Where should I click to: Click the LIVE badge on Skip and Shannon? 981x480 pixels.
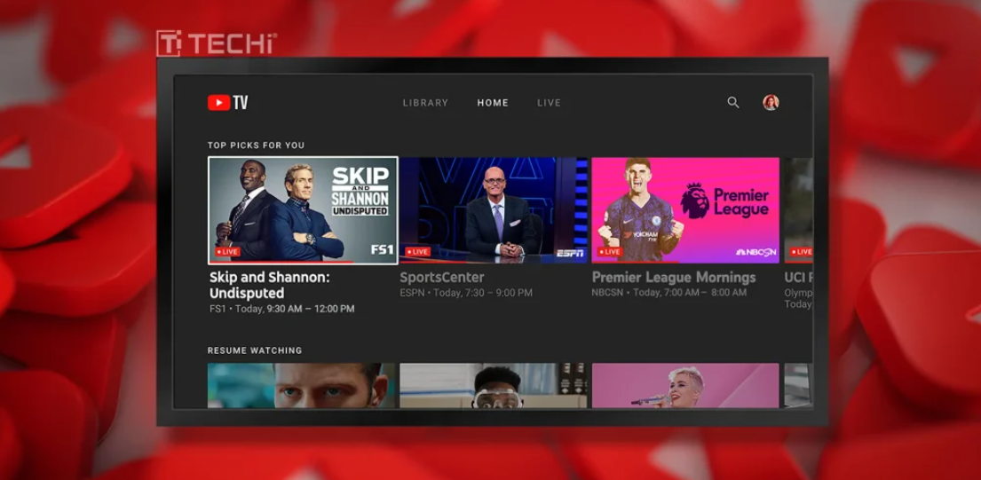pos(227,252)
